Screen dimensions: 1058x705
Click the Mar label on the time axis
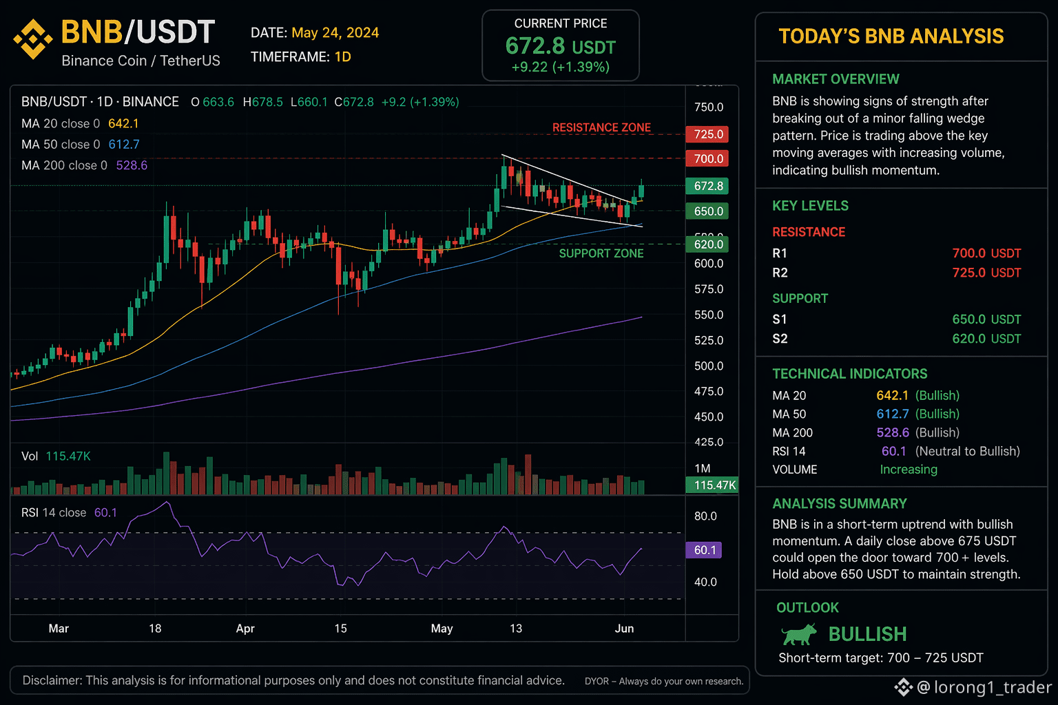click(59, 629)
